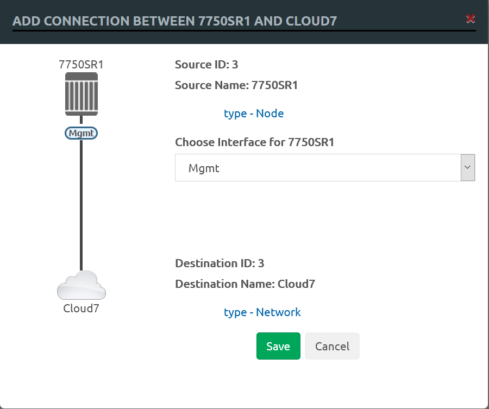Image resolution: width=489 pixels, height=409 pixels.
Task: Select the Cloud7 cloud icon
Action: coord(81,284)
